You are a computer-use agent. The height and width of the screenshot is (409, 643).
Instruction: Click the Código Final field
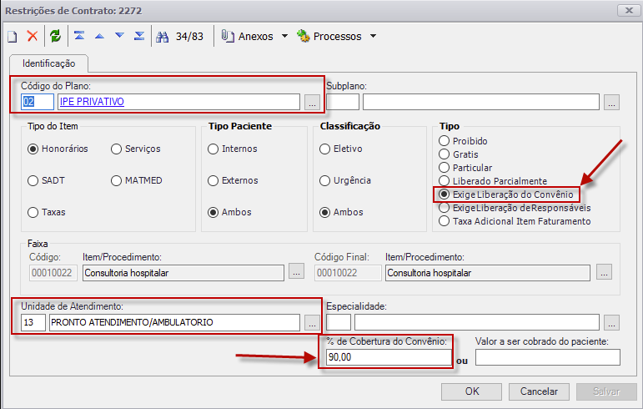tap(348, 273)
